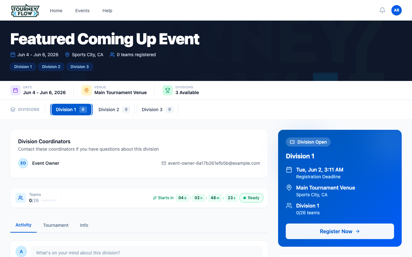The width and height of the screenshot is (412, 257).
Task: Click the Division 1 heading in blue card
Action: click(300, 156)
